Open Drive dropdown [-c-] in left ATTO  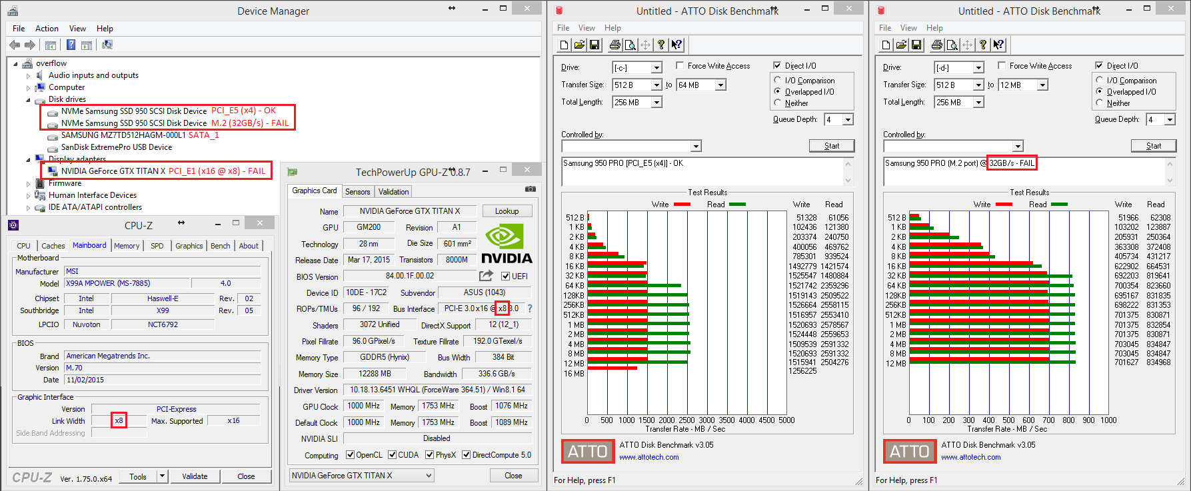(656, 67)
